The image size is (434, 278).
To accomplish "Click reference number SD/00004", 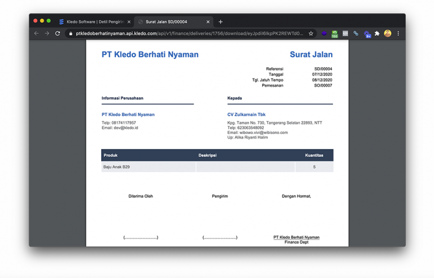I will coord(323,69).
